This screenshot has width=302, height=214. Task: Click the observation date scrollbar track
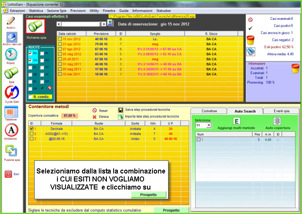81,24
